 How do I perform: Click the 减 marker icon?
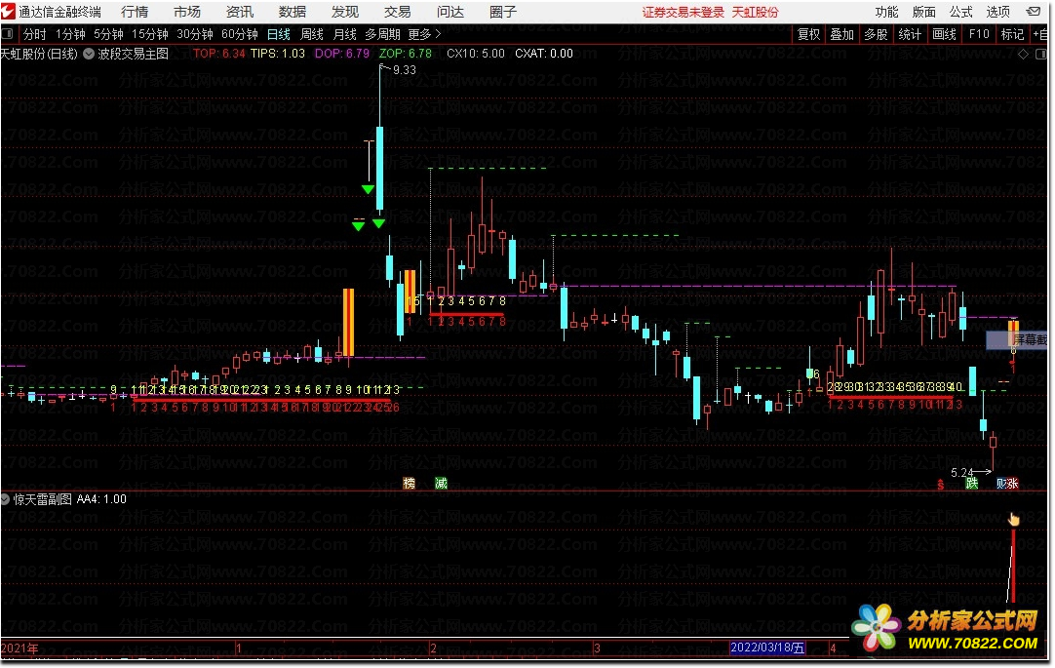pyautogui.click(x=442, y=483)
